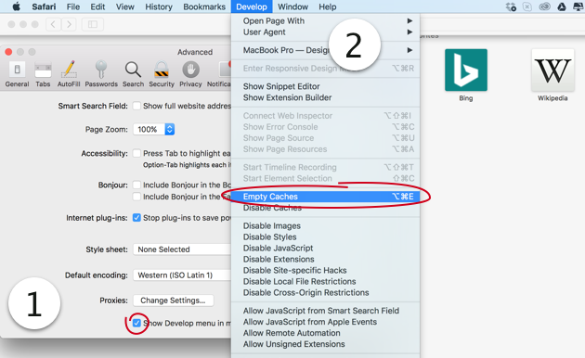Open the Safari application menu
Image resolution: width=585 pixels, height=358 pixels.
44,6
